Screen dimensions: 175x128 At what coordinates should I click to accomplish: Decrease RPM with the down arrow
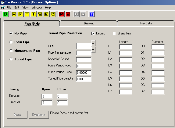tap(93, 50)
